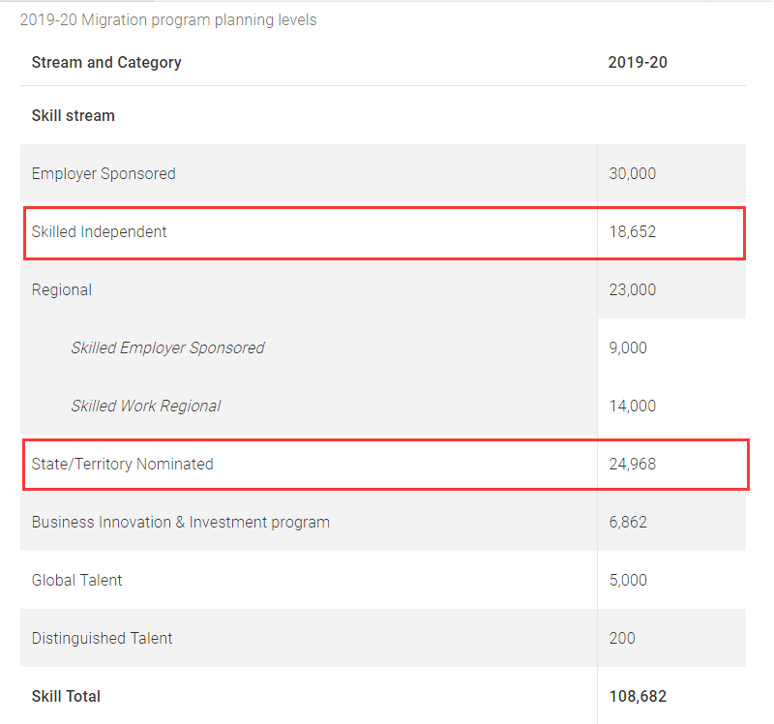The width and height of the screenshot is (774, 724).
Task: Select the 30,000 value cell
Action: click(633, 173)
